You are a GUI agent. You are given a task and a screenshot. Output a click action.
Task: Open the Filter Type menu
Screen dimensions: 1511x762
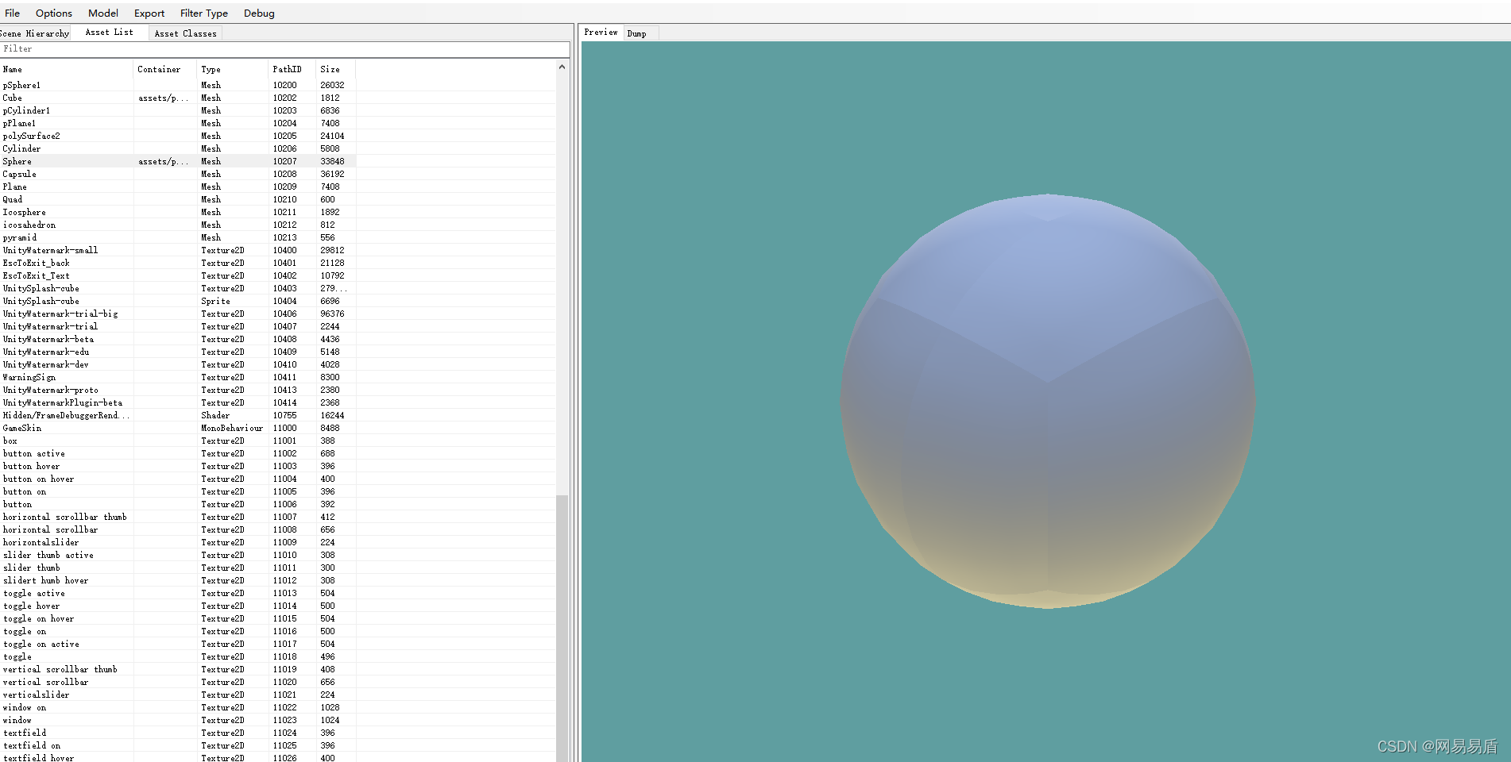coord(204,13)
